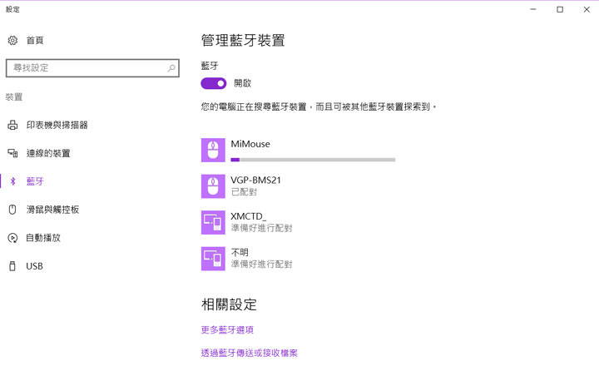Click the printer icon for 印表機與掃描器
Image resolution: width=599 pixels, height=376 pixels.
12,125
